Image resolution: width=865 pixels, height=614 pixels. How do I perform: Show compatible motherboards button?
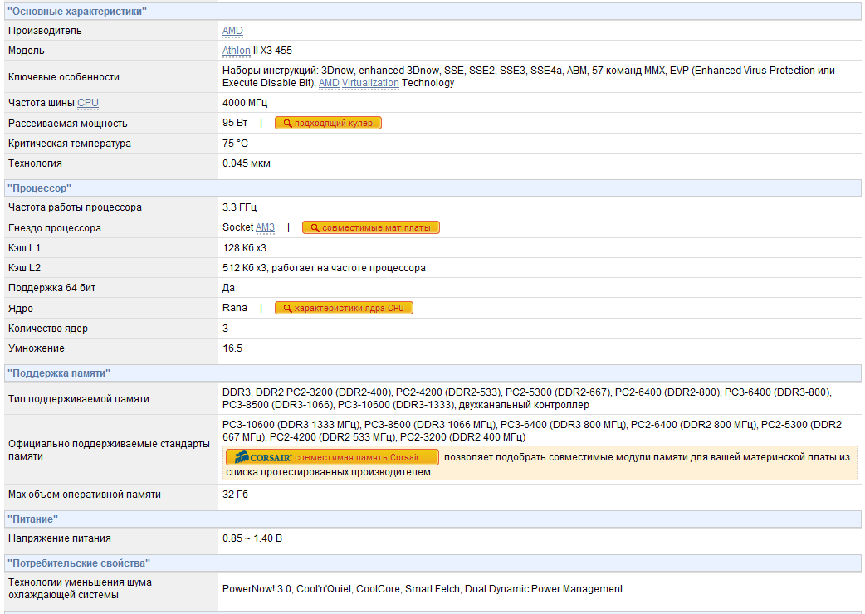(371, 227)
